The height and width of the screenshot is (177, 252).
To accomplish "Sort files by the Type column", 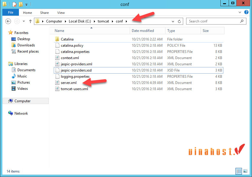I will [171, 31].
